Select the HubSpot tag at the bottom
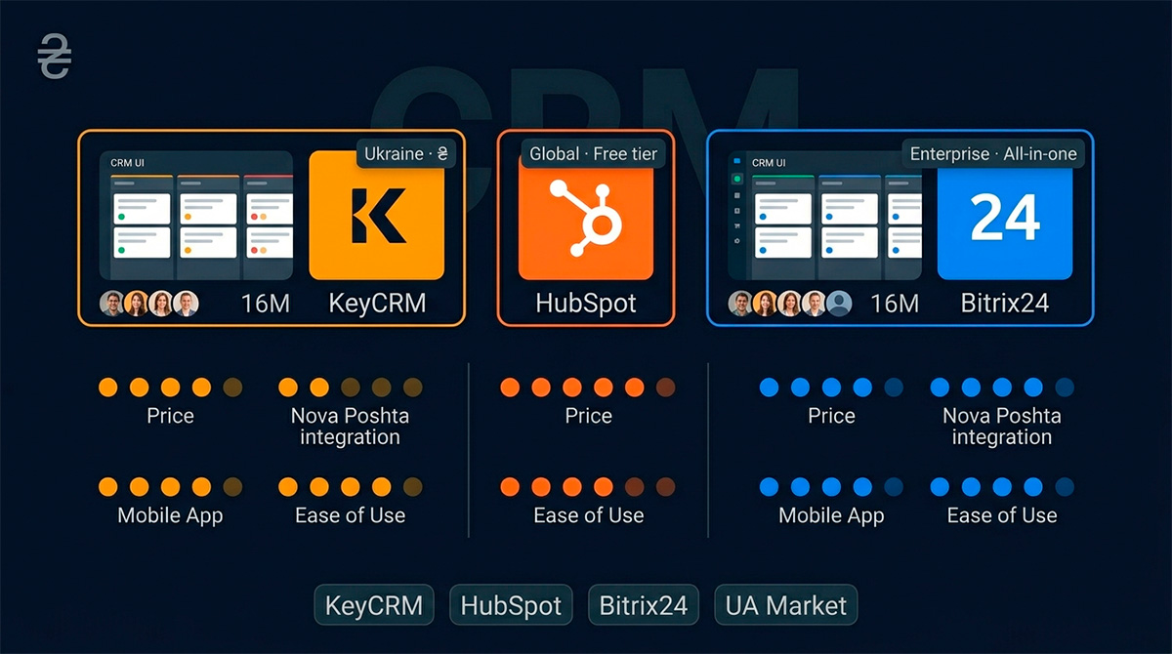The width and height of the screenshot is (1172, 654). pos(511,605)
